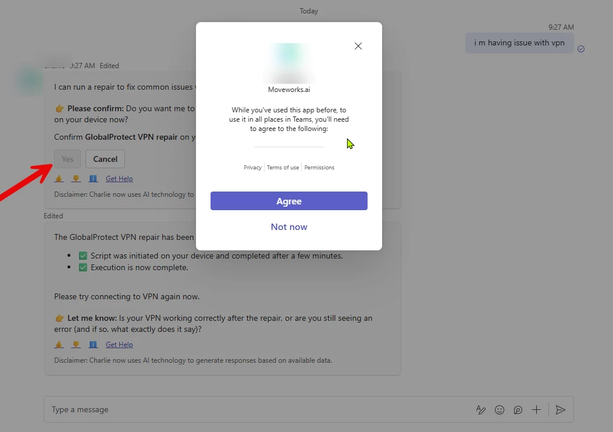Give thumbs down on the repair complete message
This screenshot has height=432, width=613.
click(76, 345)
